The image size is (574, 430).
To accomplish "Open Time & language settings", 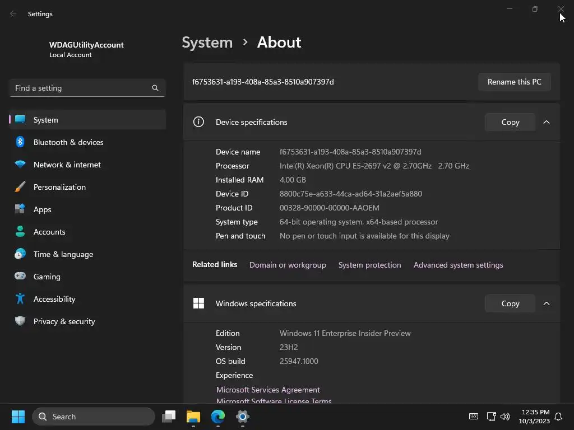I will point(87,254).
